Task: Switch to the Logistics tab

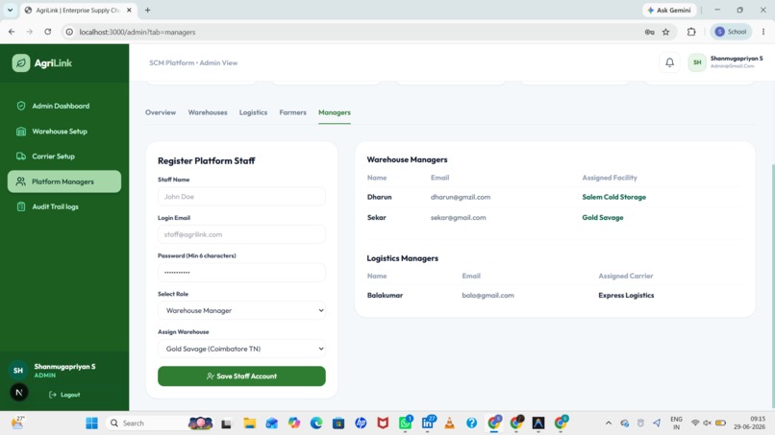Action: [x=253, y=112]
